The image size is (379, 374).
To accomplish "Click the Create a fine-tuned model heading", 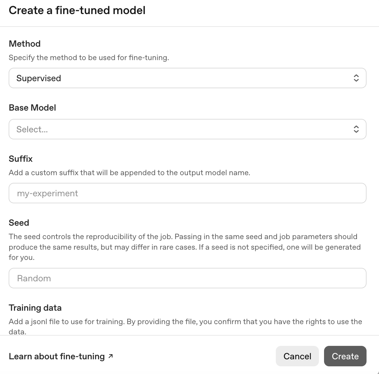I will (77, 10).
